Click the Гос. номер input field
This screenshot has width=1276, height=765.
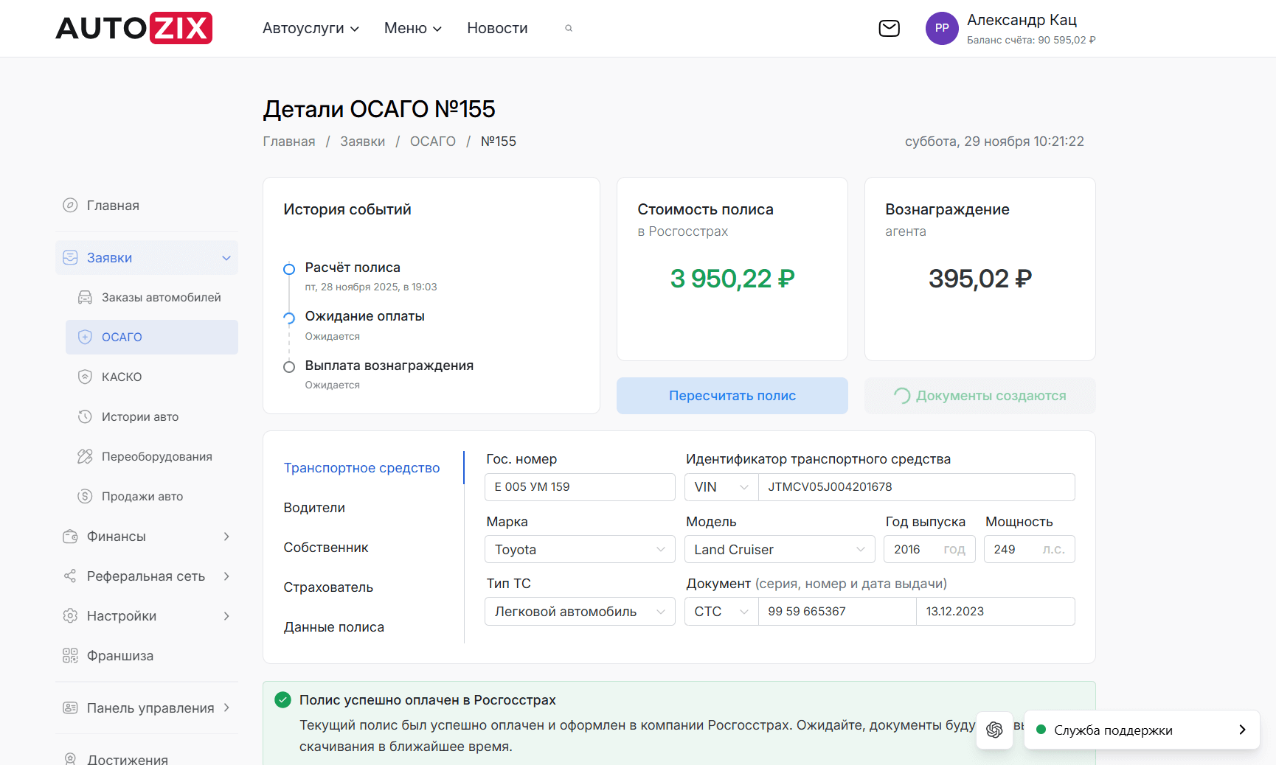click(x=580, y=487)
